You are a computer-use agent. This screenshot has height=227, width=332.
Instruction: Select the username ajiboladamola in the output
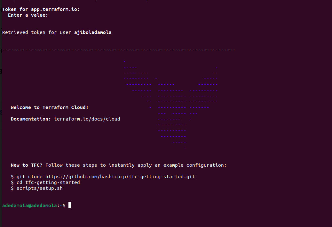coord(92,32)
